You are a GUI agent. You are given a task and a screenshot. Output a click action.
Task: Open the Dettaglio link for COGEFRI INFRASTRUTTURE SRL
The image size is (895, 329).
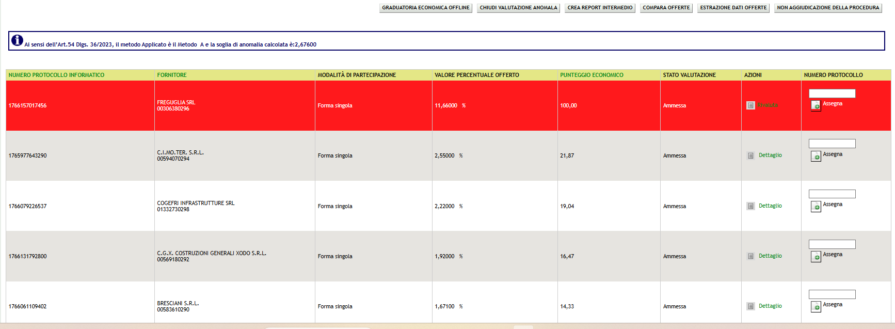(770, 206)
